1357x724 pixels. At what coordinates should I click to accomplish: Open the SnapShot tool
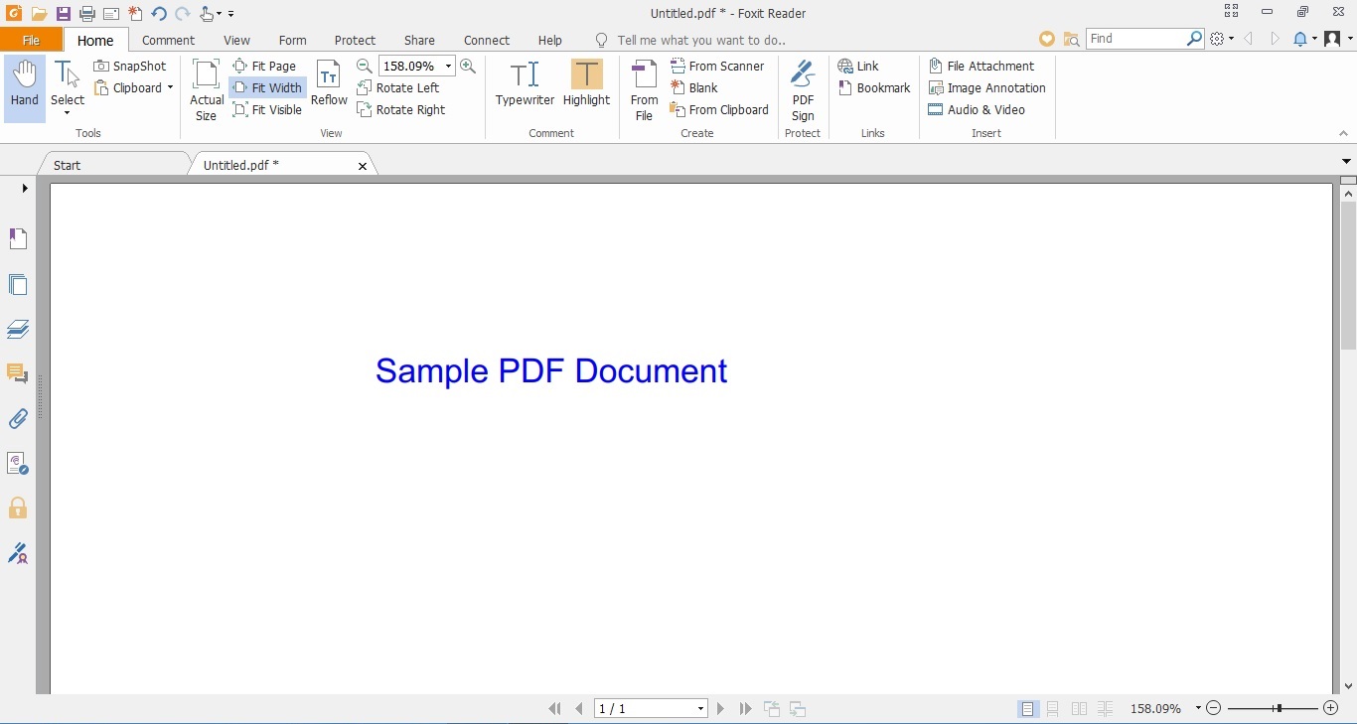pos(130,66)
